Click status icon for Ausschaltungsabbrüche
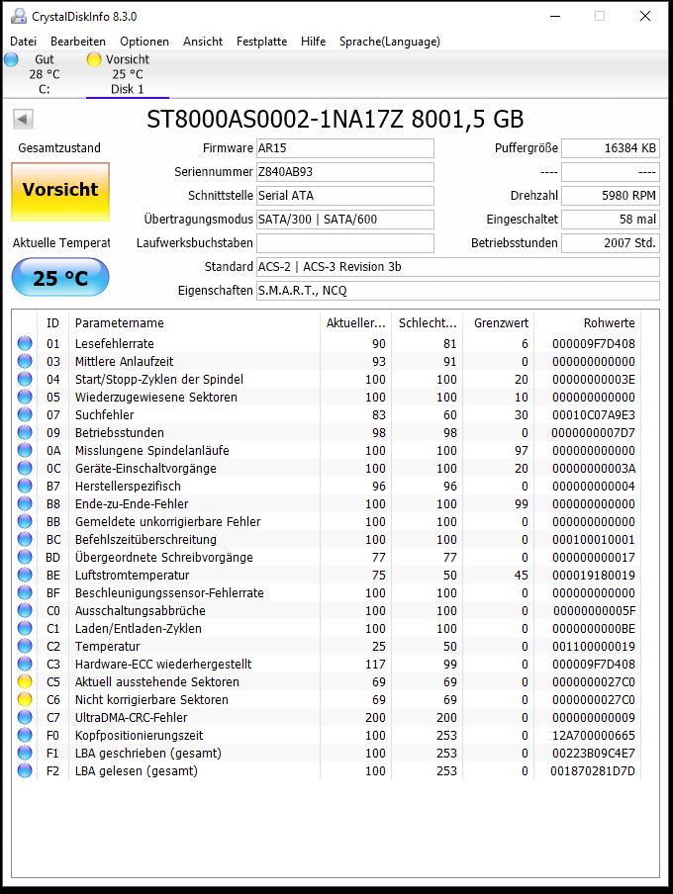Screen dimensions: 673x894 click(25, 610)
